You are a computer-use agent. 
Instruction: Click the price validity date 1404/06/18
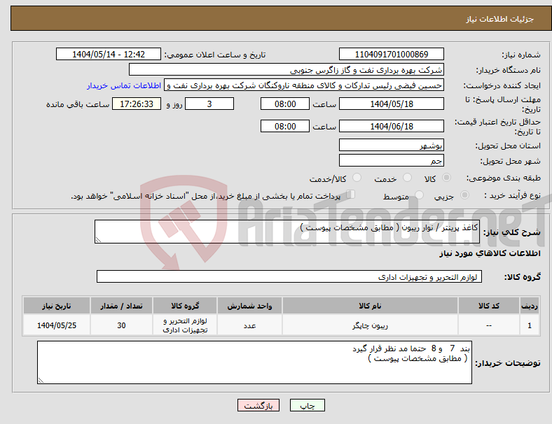pyautogui.click(x=391, y=126)
